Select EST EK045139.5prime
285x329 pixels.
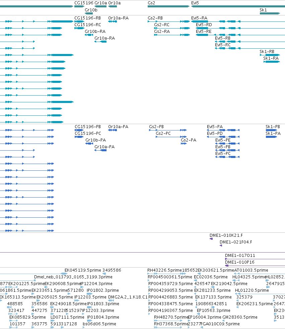[x=83, y=270]
